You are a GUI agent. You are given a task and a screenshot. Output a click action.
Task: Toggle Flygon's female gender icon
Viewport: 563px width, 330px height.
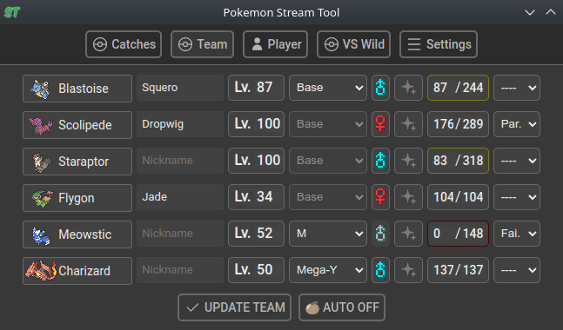click(x=380, y=197)
